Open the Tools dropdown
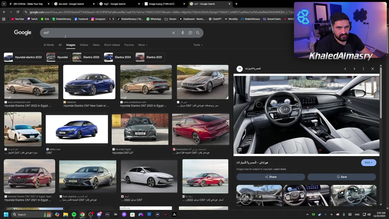Image resolution: width=389 pixels, height=219 pixels. click(x=198, y=45)
